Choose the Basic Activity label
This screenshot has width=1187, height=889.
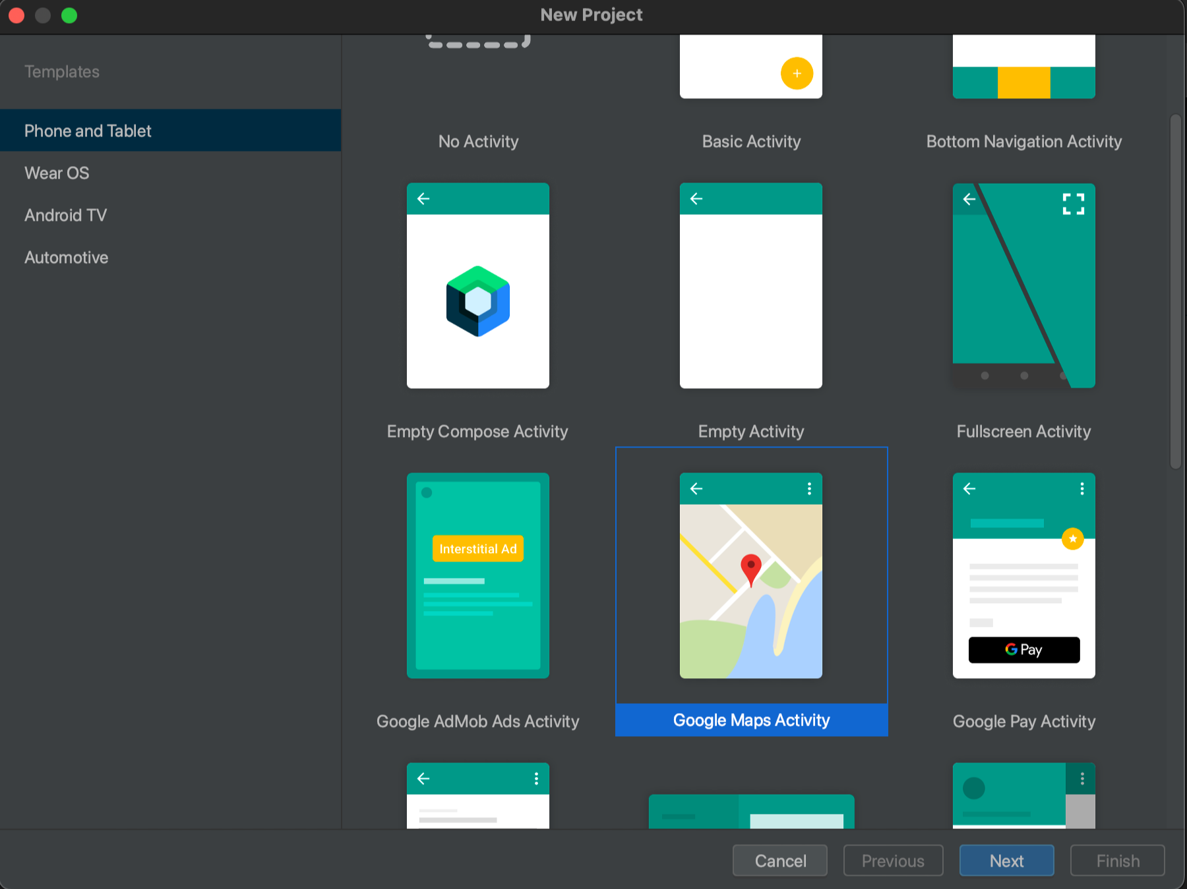tap(751, 141)
